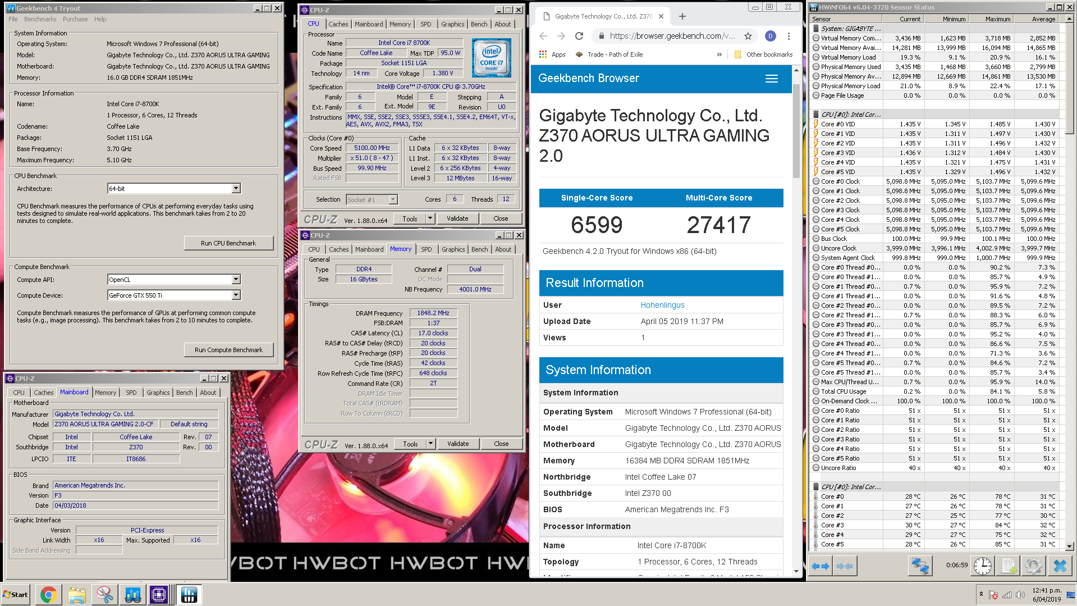The height and width of the screenshot is (606, 1077).
Task: Open the Help menu in Geekbench
Action: 100,19
